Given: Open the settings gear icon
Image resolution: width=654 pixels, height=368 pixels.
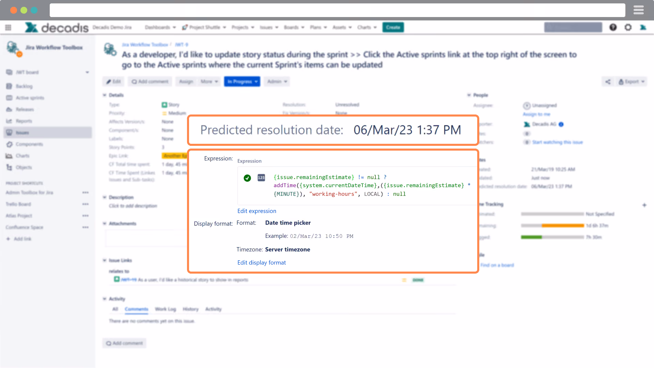Looking at the screenshot, I should [628, 27].
